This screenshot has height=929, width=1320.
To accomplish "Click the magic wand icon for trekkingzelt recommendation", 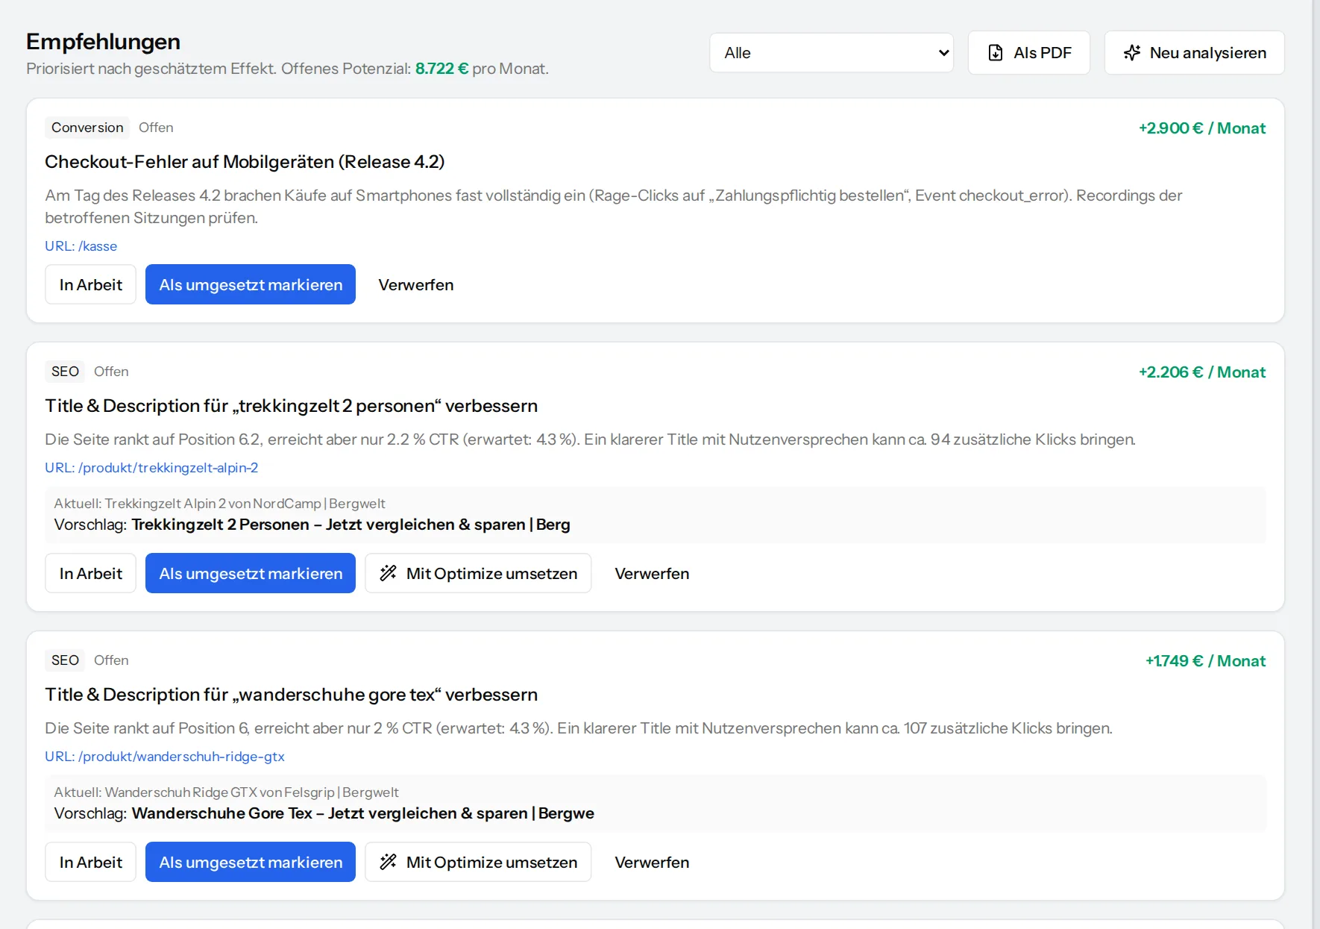I will click(388, 573).
